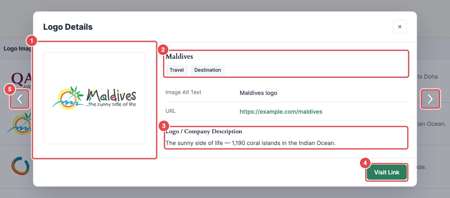Click the 'Maldives logo' alt text value
450x198 pixels.
tap(258, 93)
